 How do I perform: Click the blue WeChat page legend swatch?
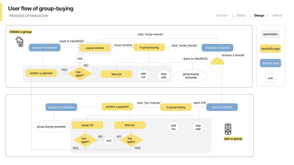[x=270, y=63]
